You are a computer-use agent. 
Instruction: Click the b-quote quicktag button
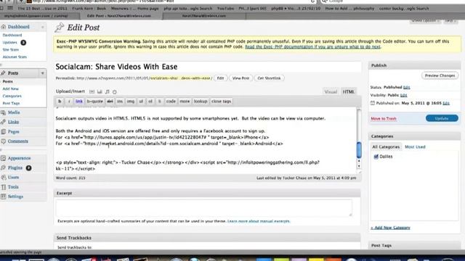coord(94,101)
